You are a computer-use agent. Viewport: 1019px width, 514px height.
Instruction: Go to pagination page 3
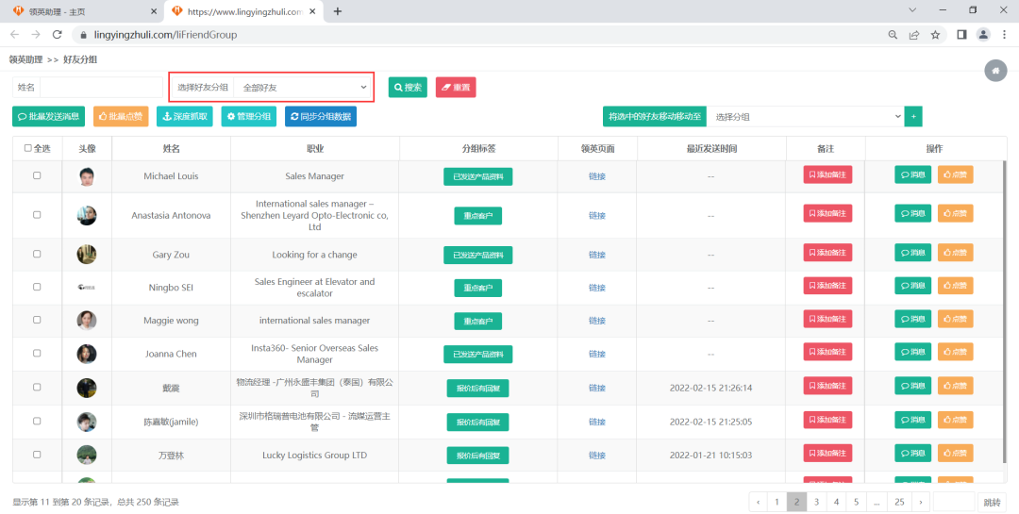click(x=817, y=502)
